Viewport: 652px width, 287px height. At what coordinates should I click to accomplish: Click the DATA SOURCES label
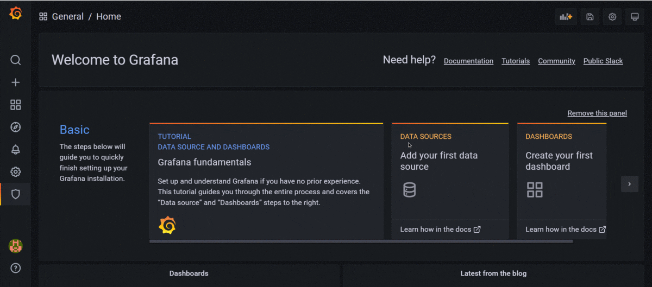426,137
